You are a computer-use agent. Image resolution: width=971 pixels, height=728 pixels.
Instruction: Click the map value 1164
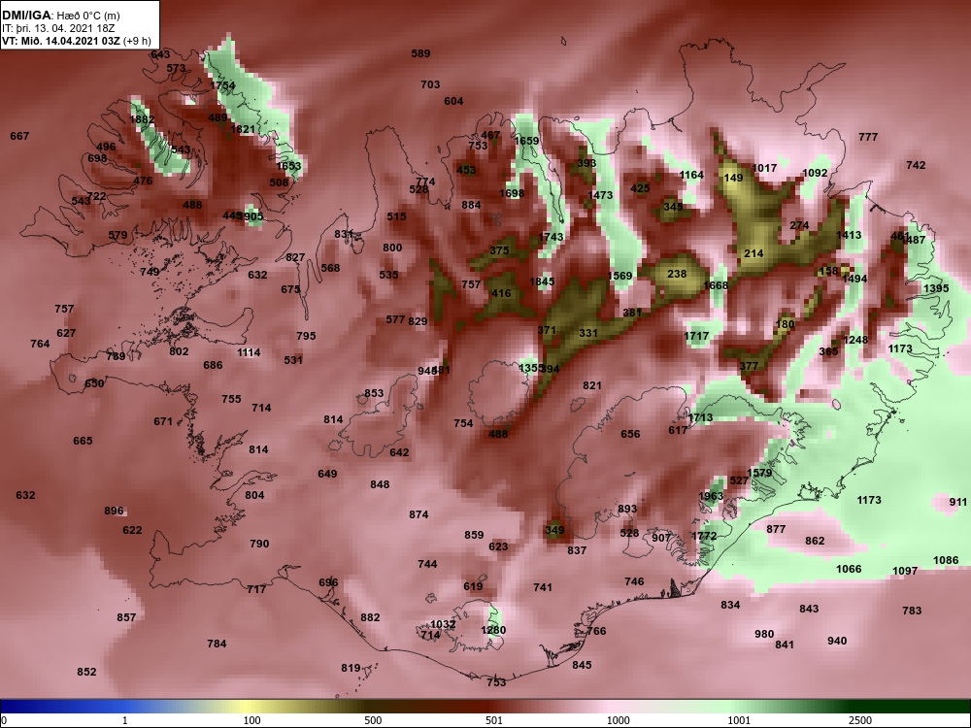pyautogui.click(x=691, y=175)
